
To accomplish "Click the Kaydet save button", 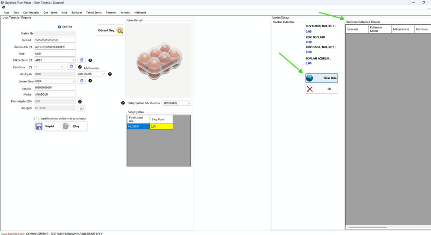I will tap(47, 126).
